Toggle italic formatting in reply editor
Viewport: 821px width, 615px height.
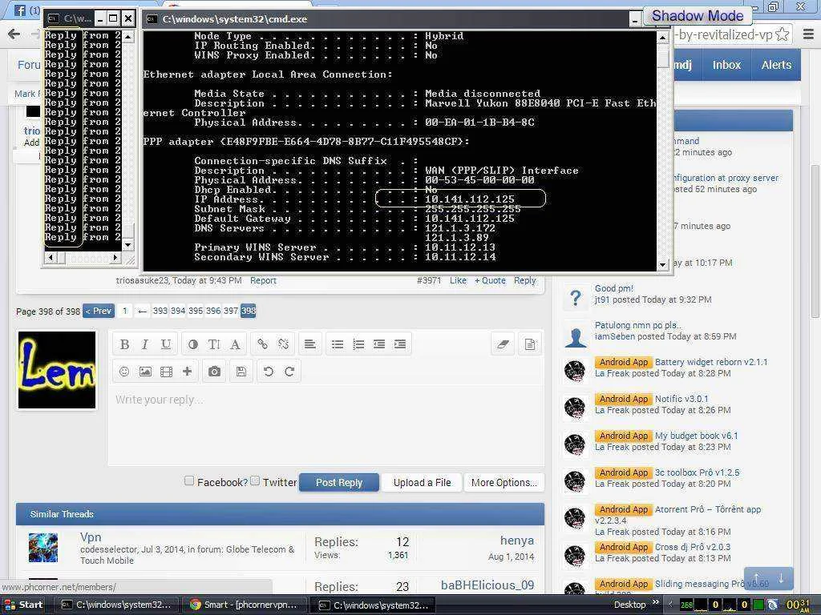click(145, 344)
